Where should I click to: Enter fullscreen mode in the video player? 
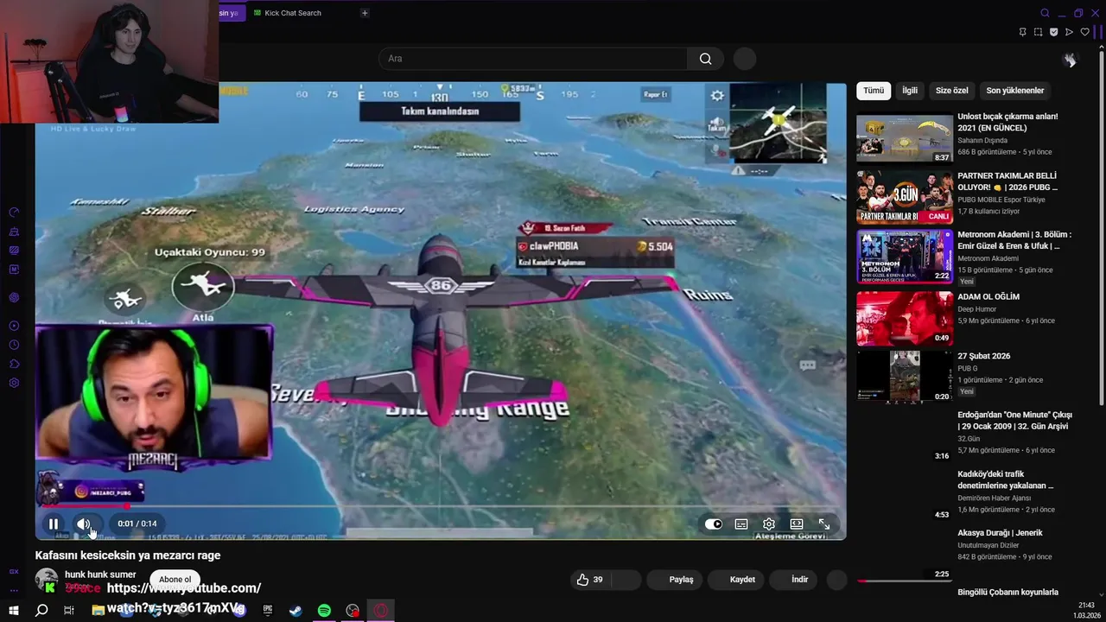point(824,524)
